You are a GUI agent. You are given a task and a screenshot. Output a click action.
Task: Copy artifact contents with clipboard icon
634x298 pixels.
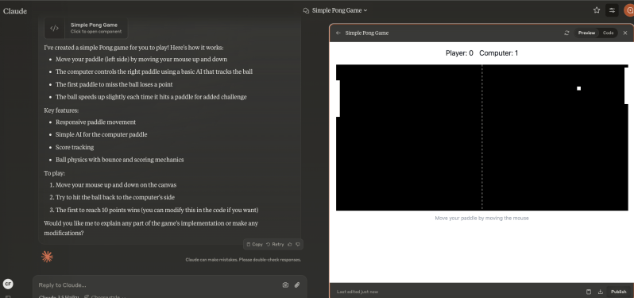coord(589,292)
